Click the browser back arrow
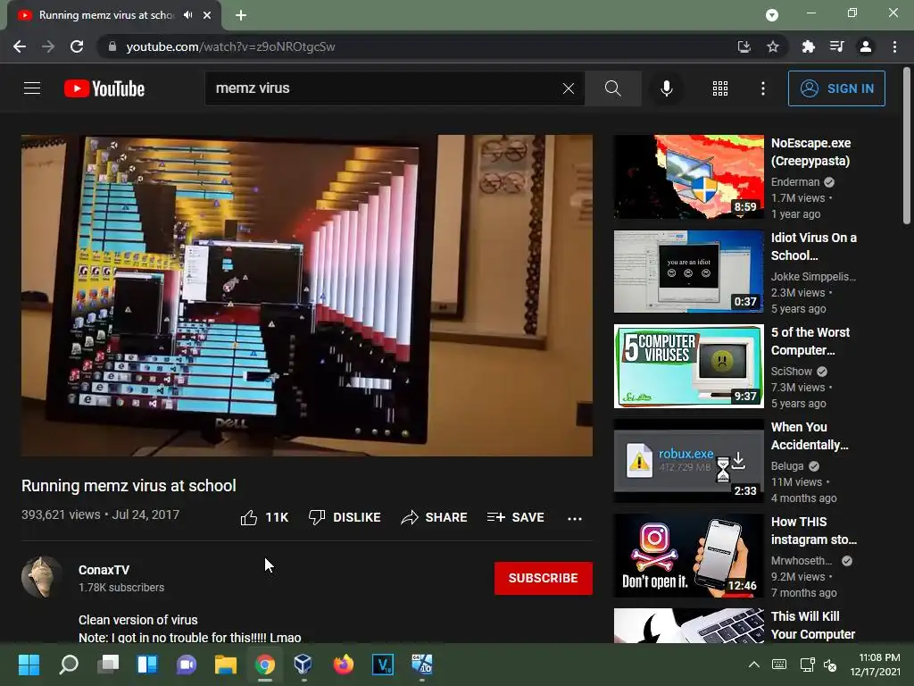The height and width of the screenshot is (686, 914). [20, 46]
